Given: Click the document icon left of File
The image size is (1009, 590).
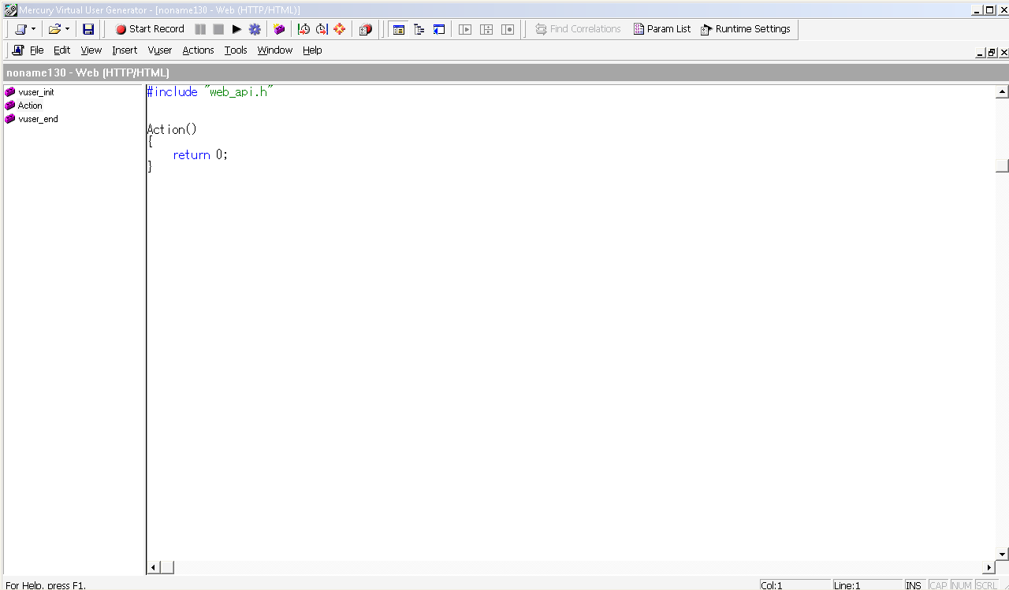Looking at the screenshot, I should (x=18, y=50).
